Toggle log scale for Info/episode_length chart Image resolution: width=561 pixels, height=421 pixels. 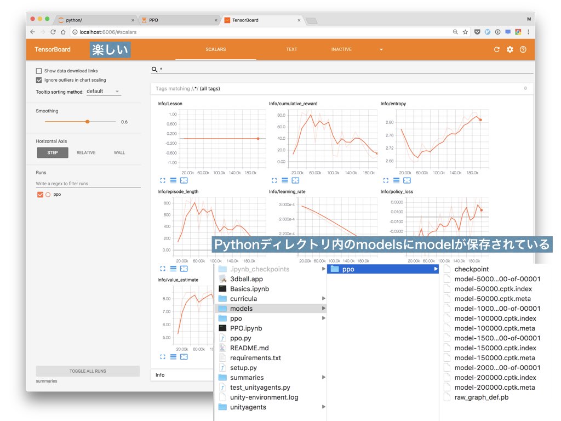click(x=173, y=269)
